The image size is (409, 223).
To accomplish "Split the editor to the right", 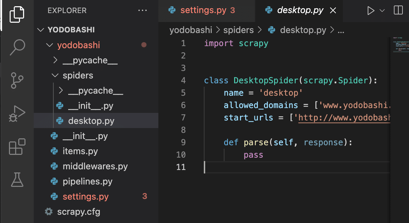I will click(398, 11).
